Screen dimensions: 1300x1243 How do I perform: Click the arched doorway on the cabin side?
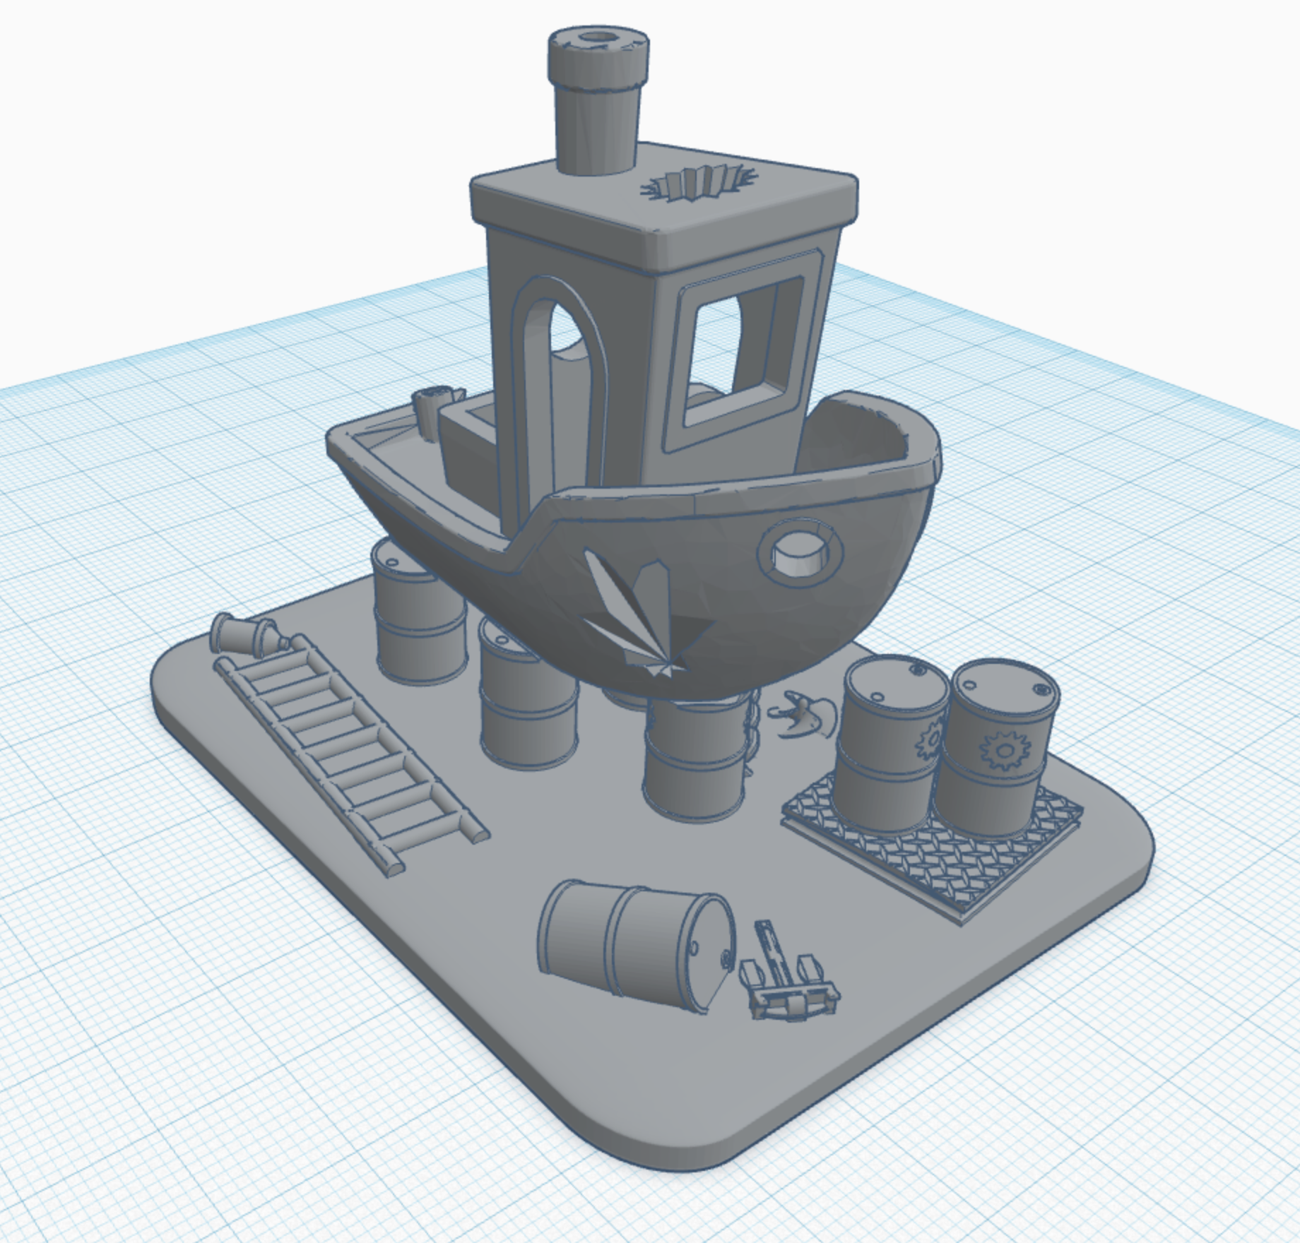coord(562,395)
